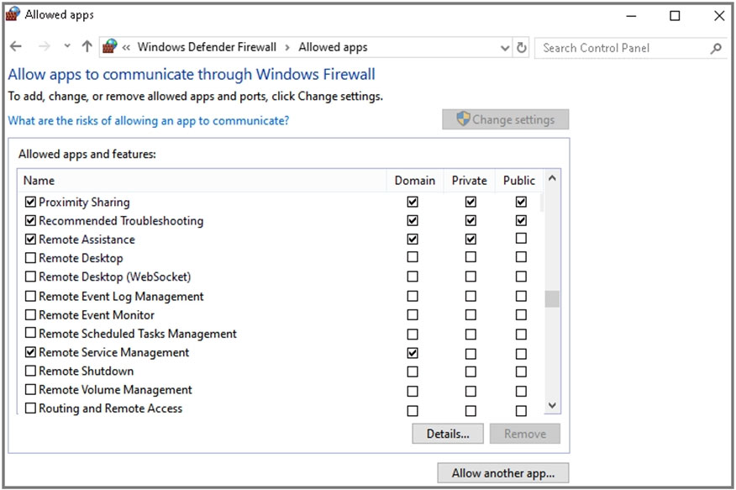
Task: Toggle Private checkbox for Remote Event Monitor
Action: (471, 314)
